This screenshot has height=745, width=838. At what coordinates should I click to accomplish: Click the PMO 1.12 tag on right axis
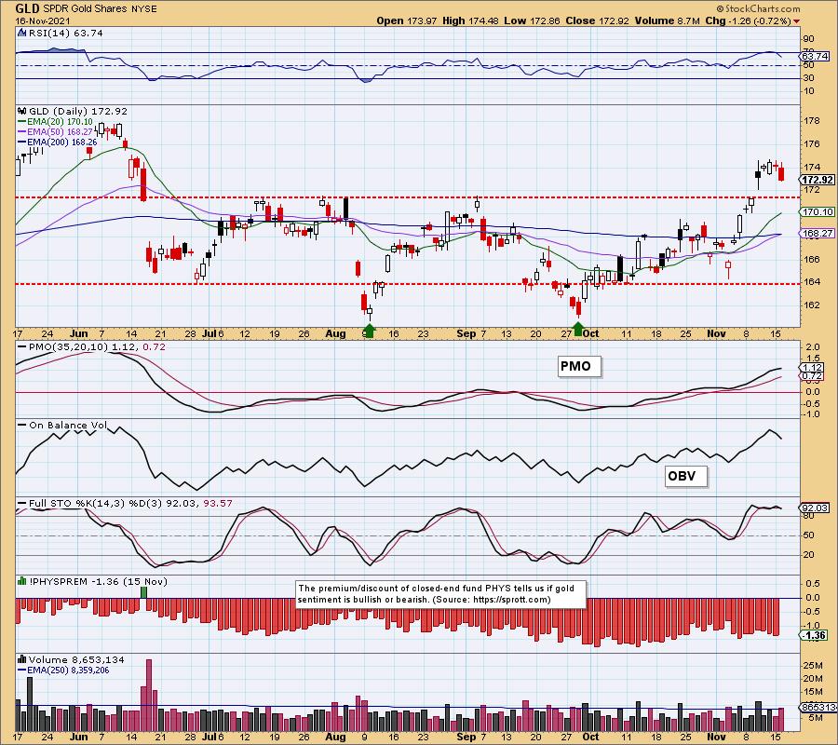pos(812,367)
